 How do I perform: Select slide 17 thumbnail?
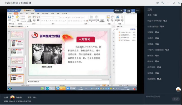(17, 61)
